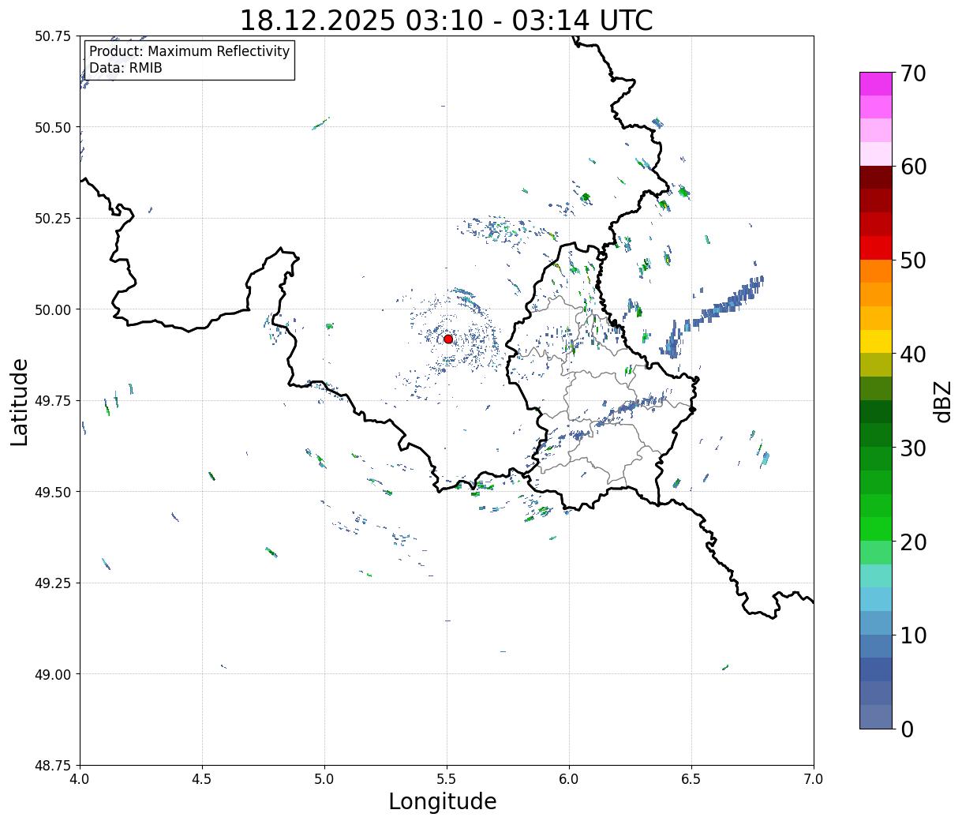Click latitude tick label 49.50
Viewport: 962px width, 821px height.
pyautogui.click(x=52, y=492)
